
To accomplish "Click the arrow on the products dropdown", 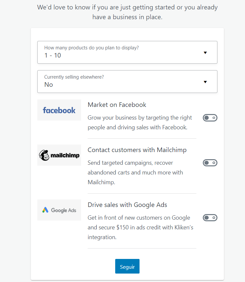I will click(205, 53).
